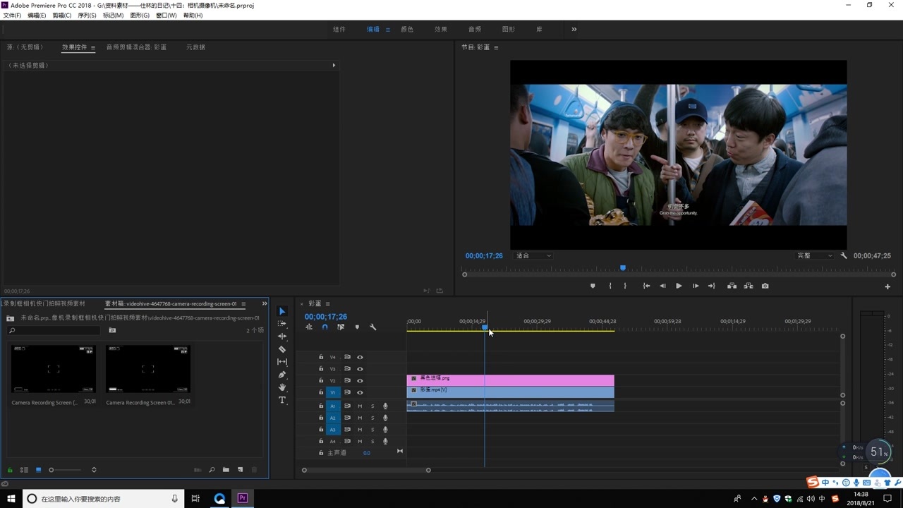Screen dimensions: 903x508
Task: Adjust project thumbnail zoom slider
Action: click(x=51, y=470)
